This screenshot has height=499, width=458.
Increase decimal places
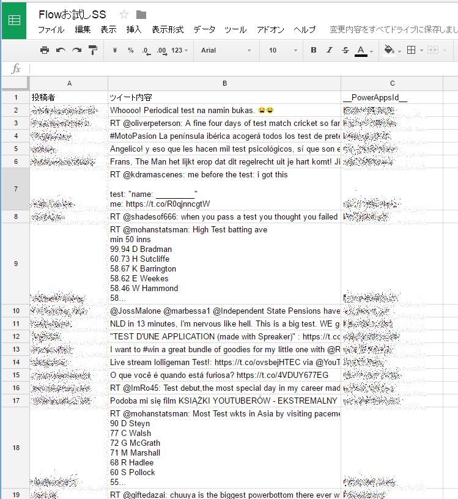[161, 51]
